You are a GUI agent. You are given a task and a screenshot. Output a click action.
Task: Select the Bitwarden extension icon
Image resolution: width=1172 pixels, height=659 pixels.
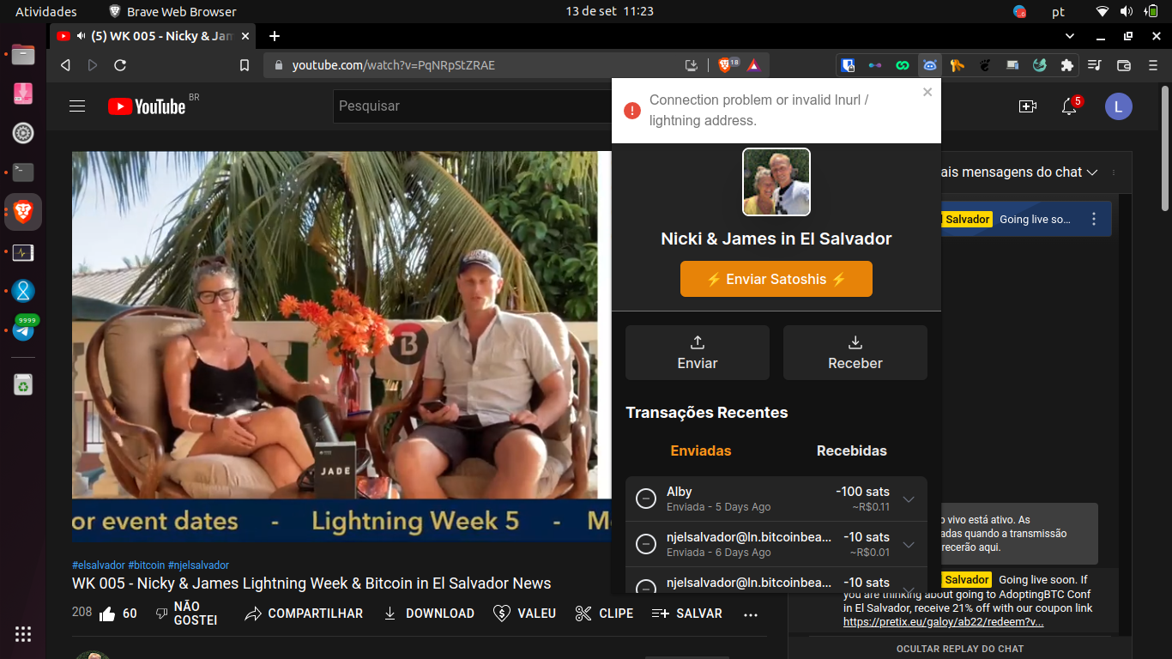point(848,64)
